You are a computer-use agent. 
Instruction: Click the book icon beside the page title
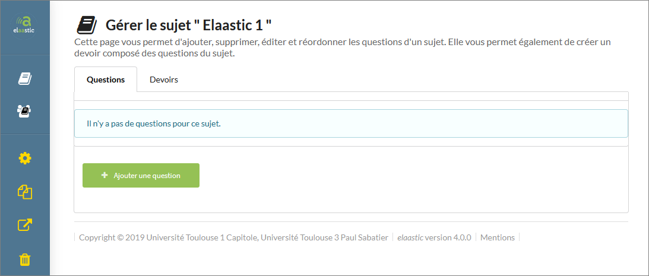click(x=87, y=25)
